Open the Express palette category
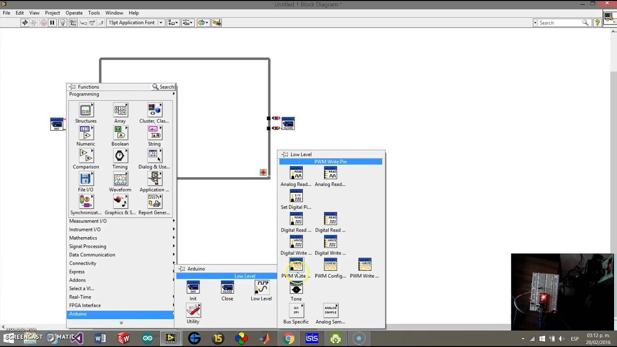Image resolution: width=617 pixels, height=347 pixels. tap(121, 271)
